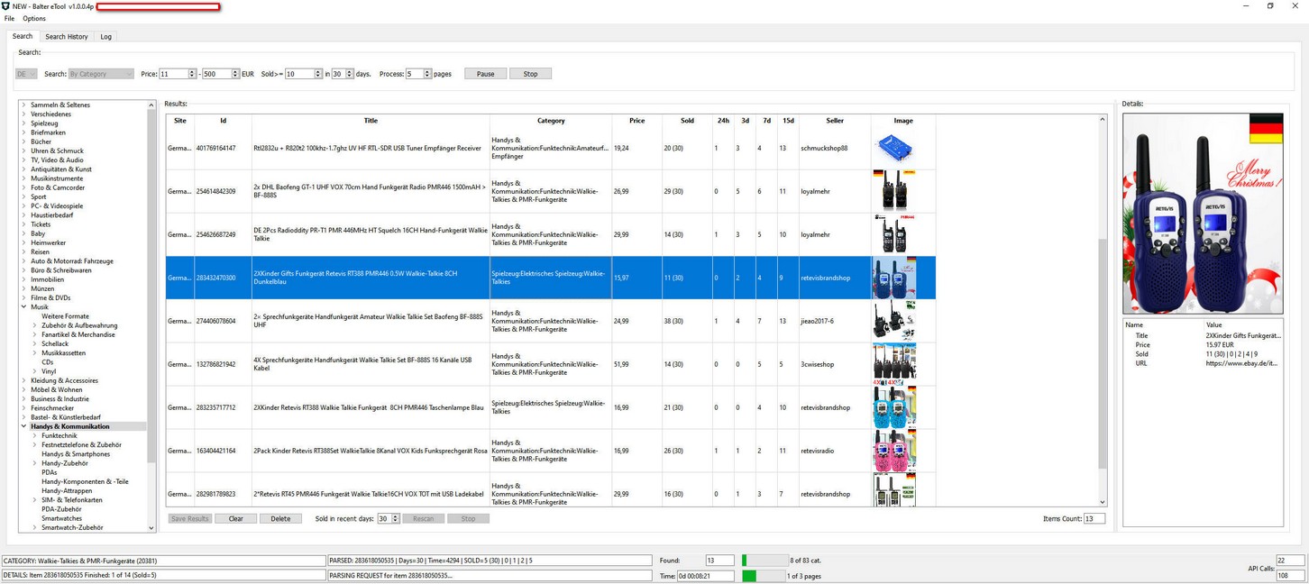Sort results by the Sold column header
The image size is (1309, 584).
pos(688,121)
